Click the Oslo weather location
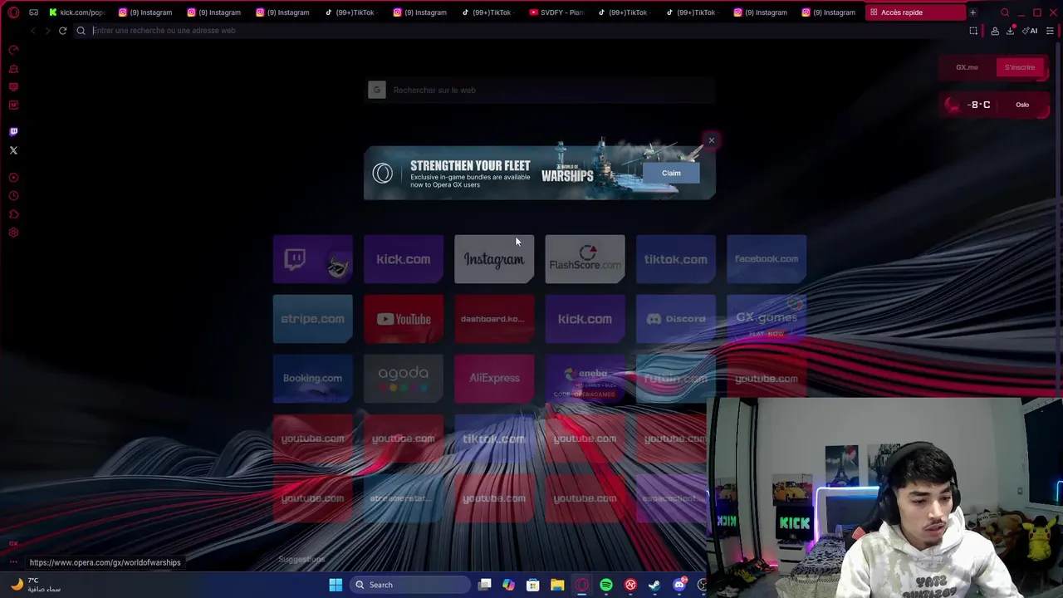The image size is (1063, 598). tap(1022, 105)
